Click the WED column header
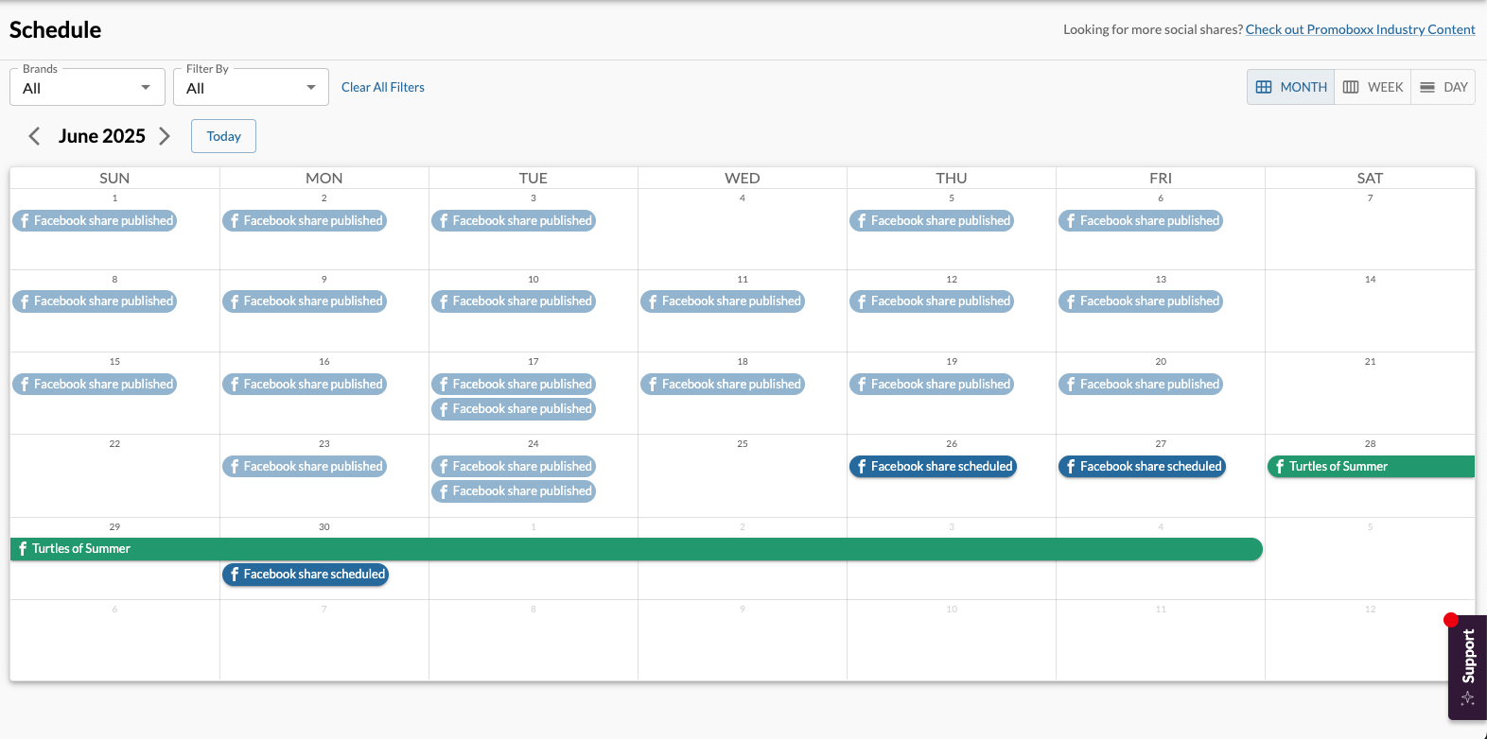The width and height of the screenshot is (1487, 739). point(743,178)
